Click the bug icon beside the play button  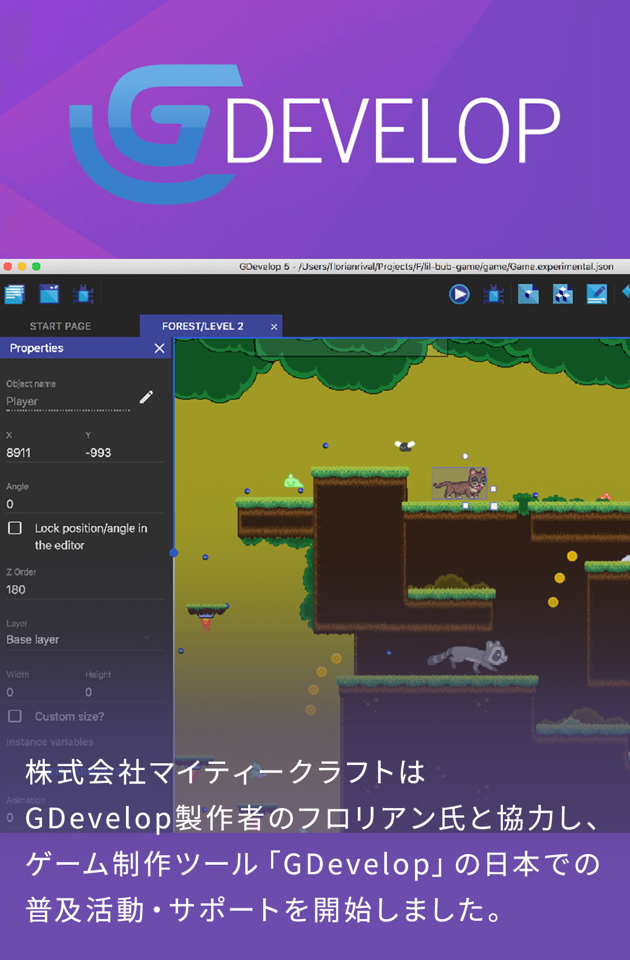point(493,294)
